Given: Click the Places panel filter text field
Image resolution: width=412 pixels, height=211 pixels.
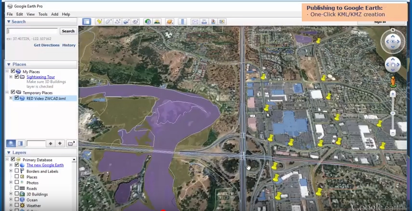Looking at the screenshot, I should [x=36, y=144].
